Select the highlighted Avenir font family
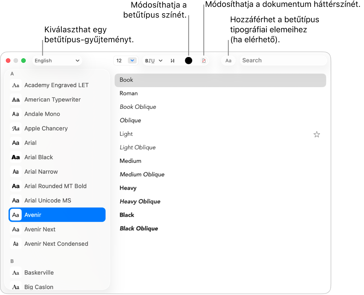364x295 pixels. (x=57, y=215)
